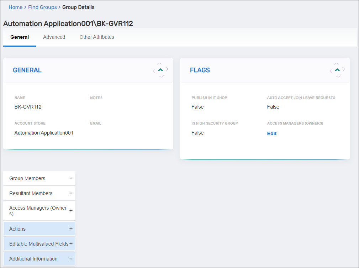This screenshot has width=359, height=268.
Task: Click the plus icon on Group Members
Action: (x=71, y=178)
